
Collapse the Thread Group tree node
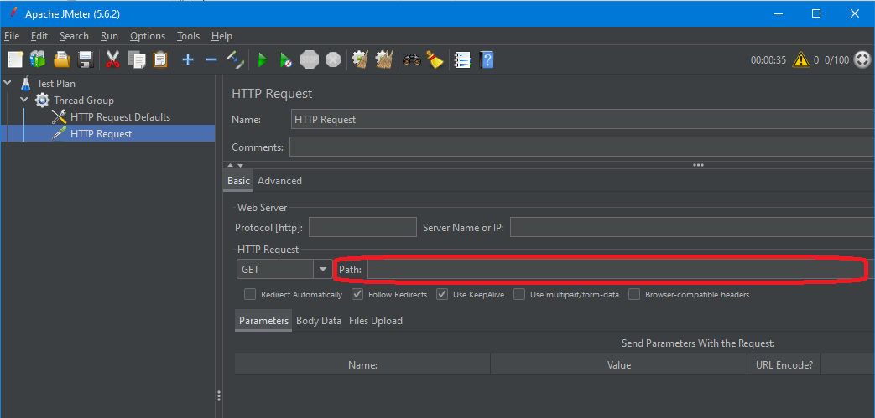click(24, 101)
